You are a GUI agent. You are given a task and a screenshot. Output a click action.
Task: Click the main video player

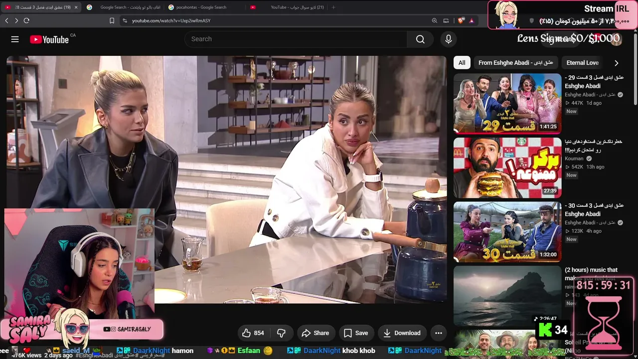coord(227,179)
